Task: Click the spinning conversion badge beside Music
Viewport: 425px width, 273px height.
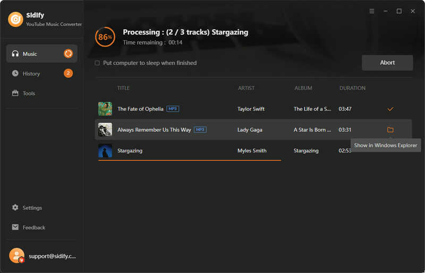Action: pos(69,54)
